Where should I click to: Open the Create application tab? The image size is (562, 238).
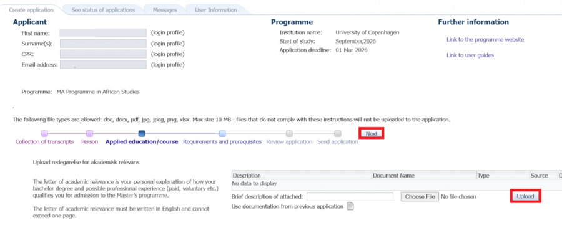(31, 10)
